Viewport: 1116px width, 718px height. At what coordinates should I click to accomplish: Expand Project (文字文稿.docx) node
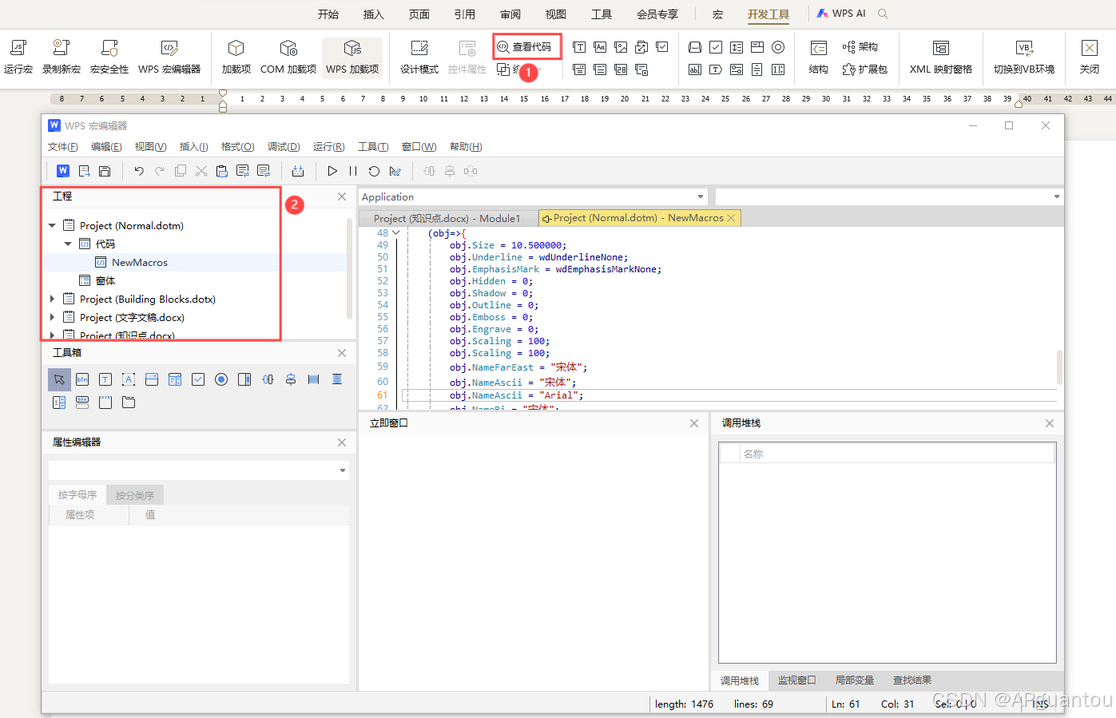tap(52, 318)
